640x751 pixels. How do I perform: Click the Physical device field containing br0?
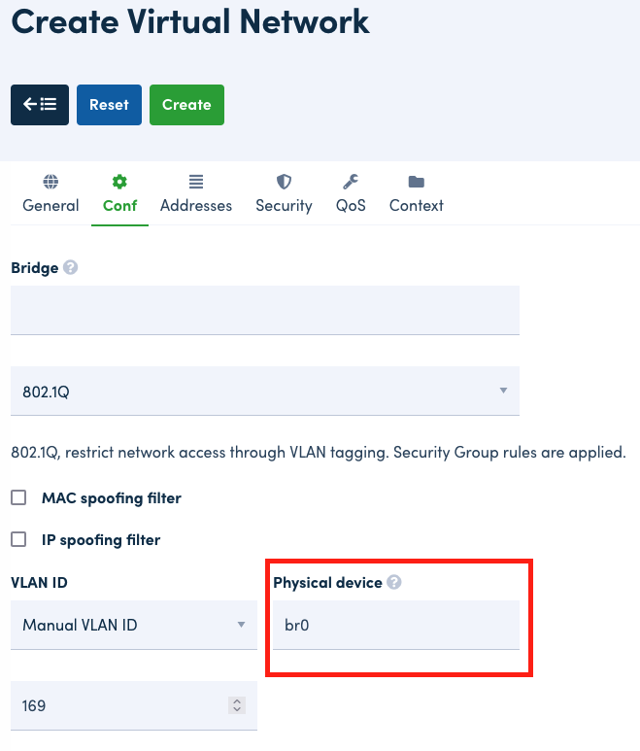(x=395, y=625)
